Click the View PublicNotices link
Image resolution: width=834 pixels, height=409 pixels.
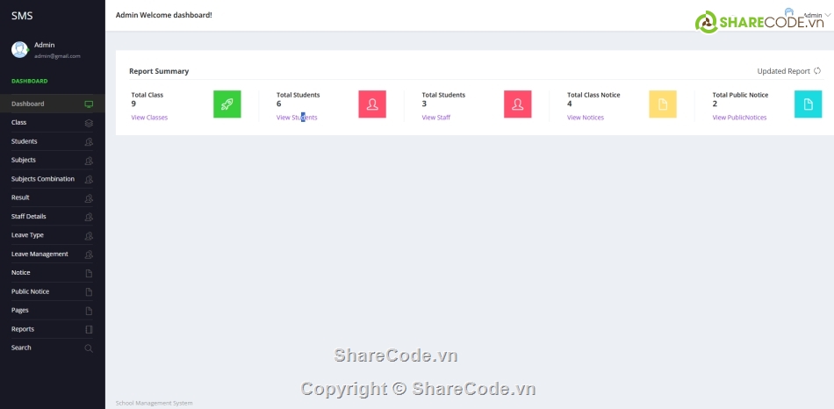pyautogui.click(x=739, y=118)
